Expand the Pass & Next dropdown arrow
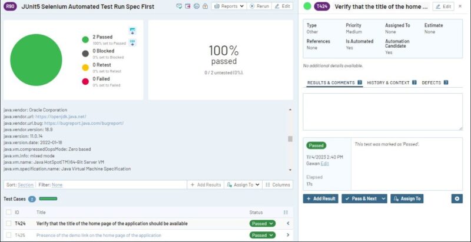 [x=383, y=198]
